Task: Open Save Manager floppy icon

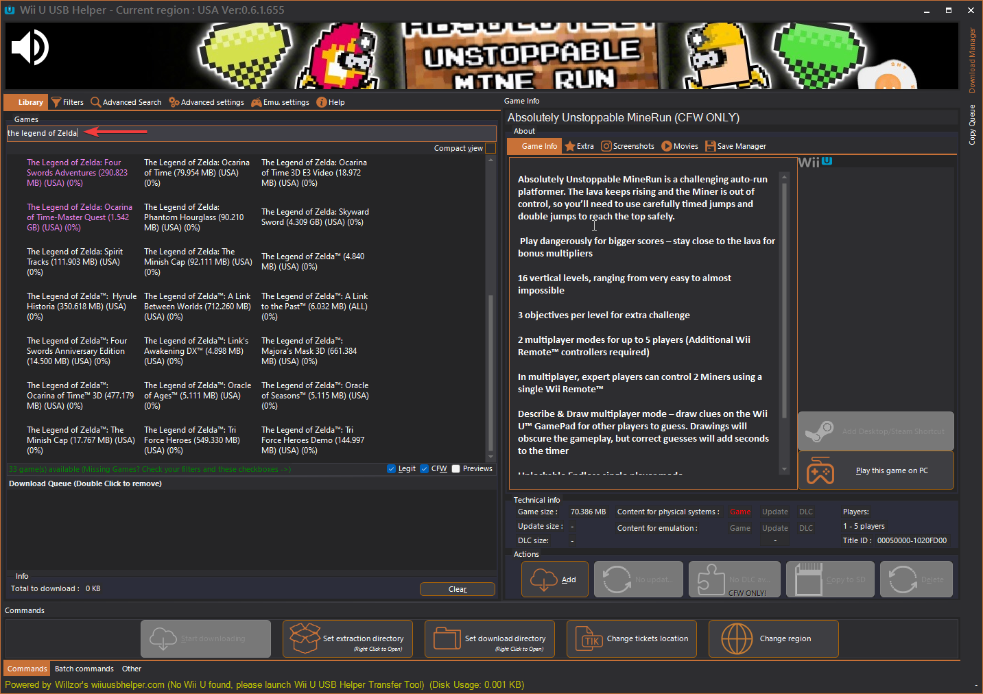Action: tap(710, 146)
